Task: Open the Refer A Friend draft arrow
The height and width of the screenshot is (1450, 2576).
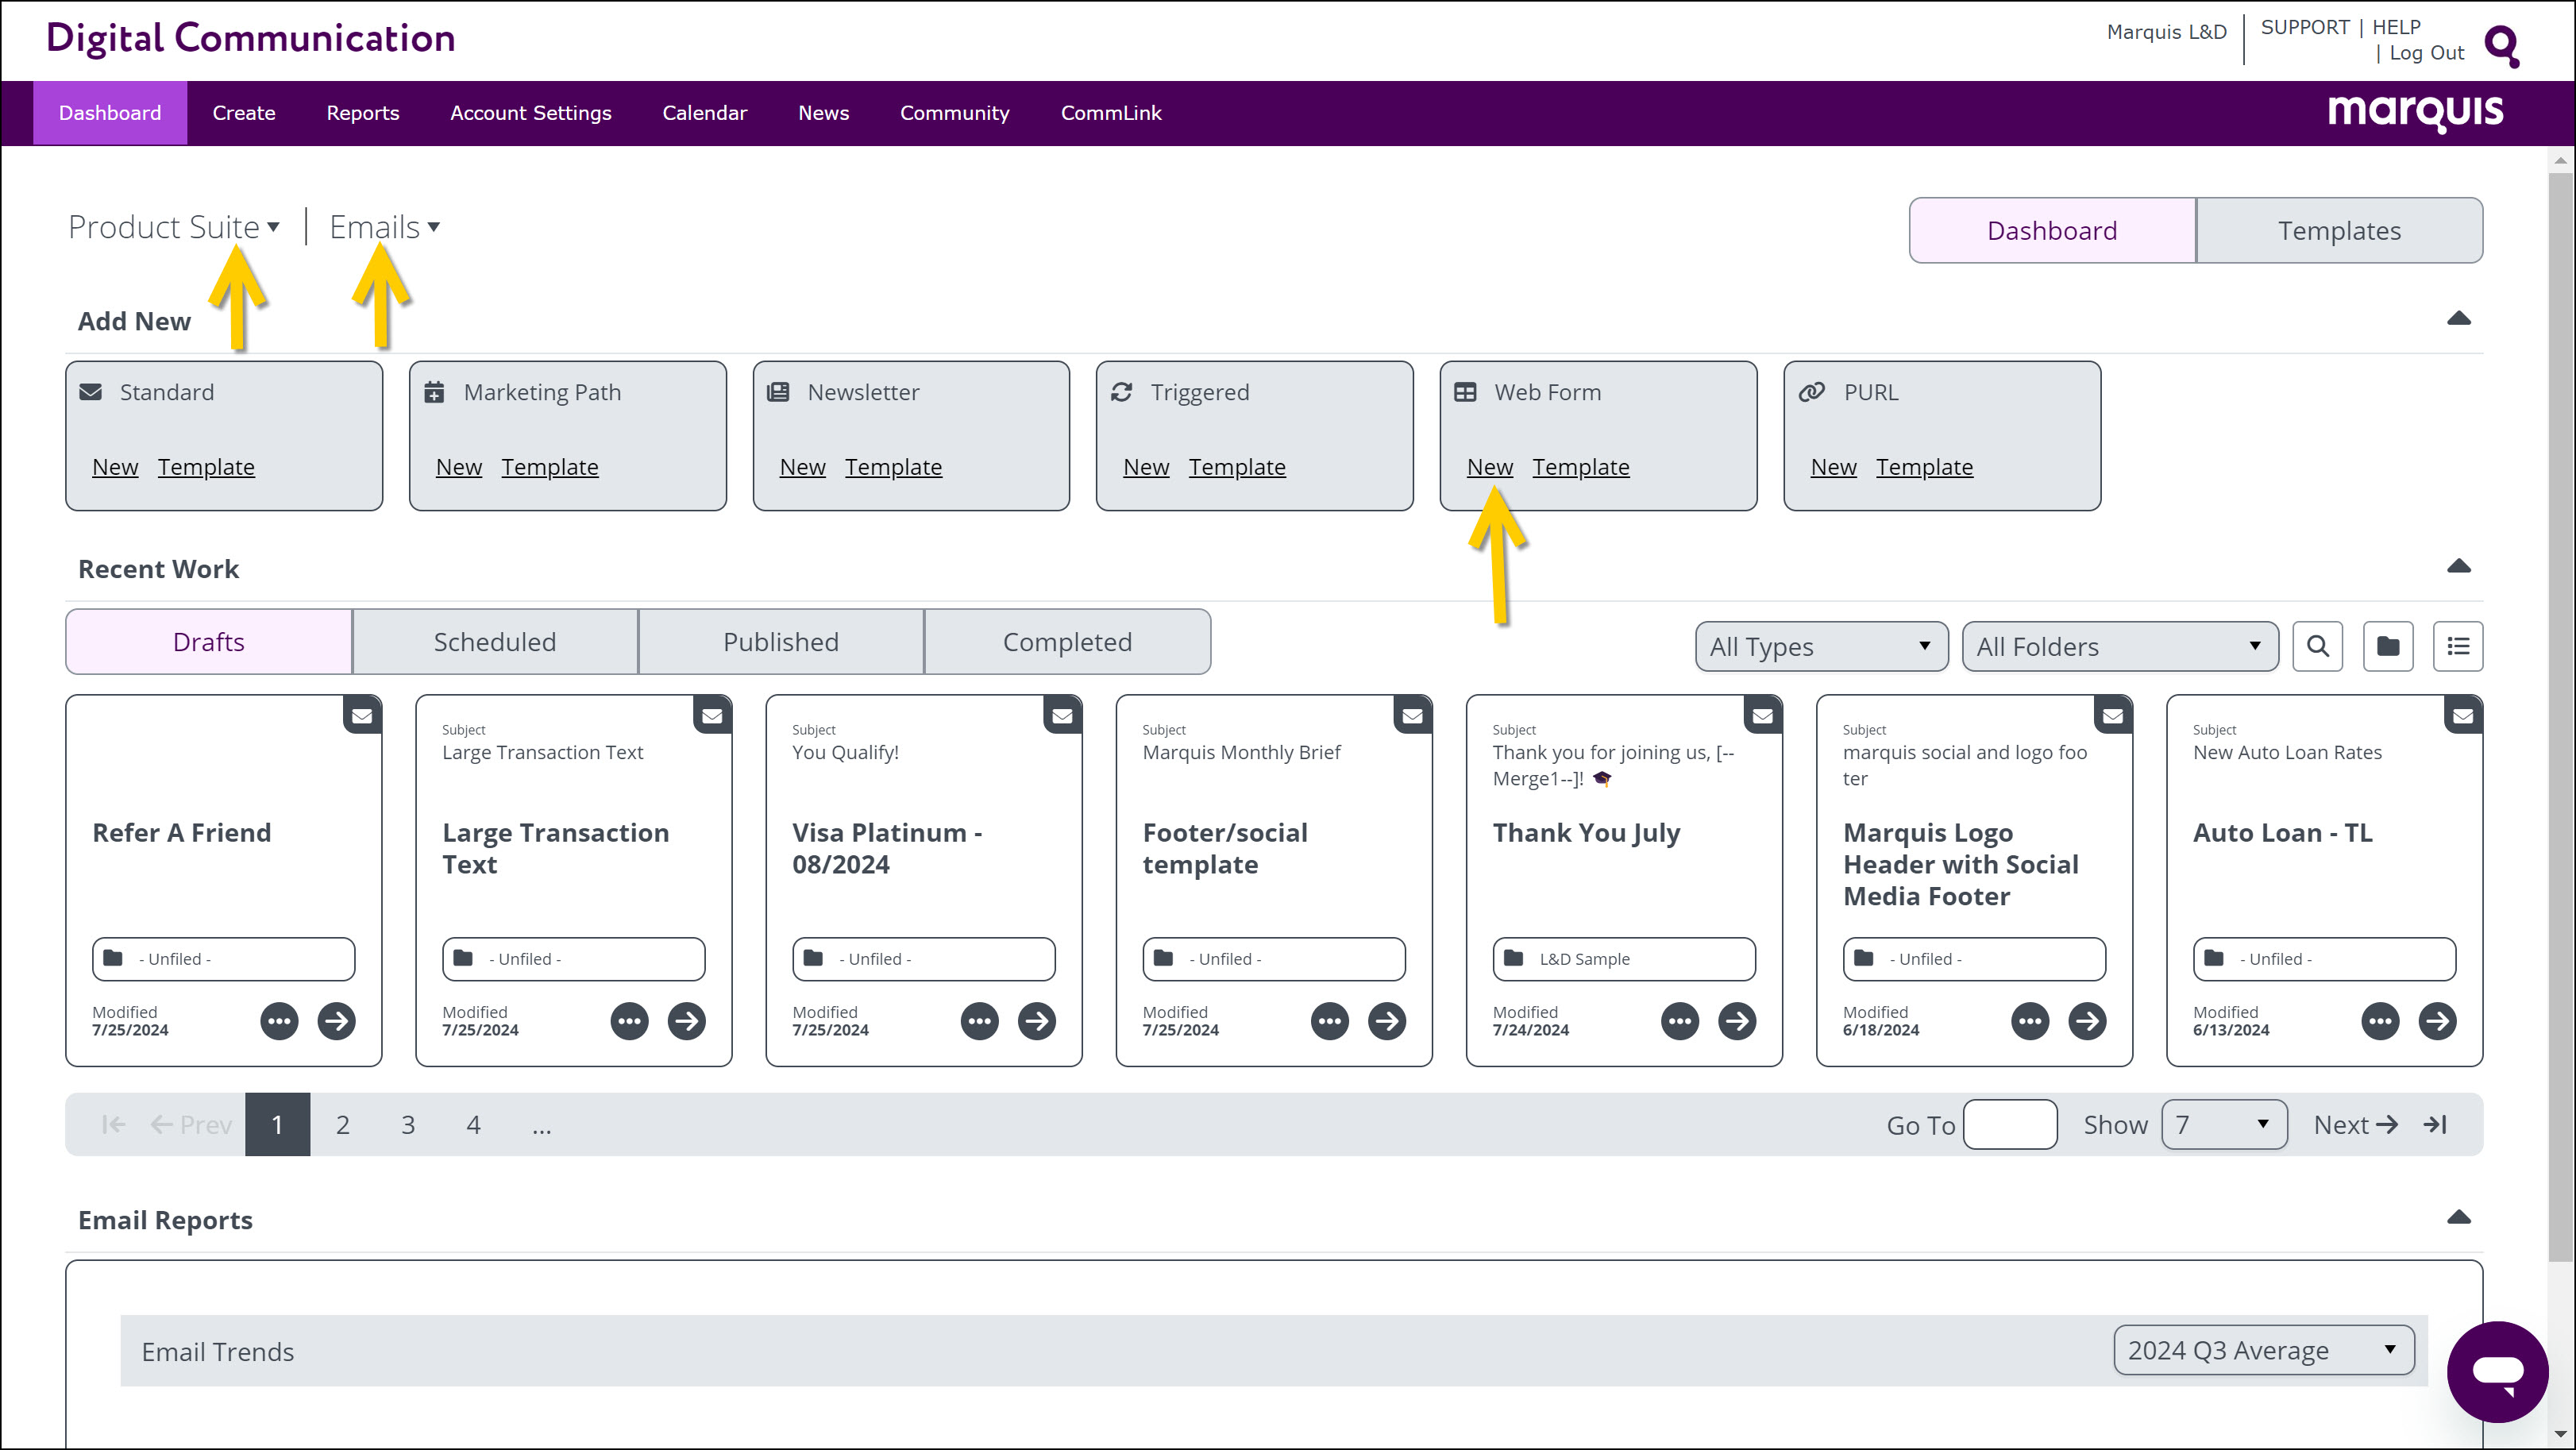Action: tap(337, 1021)
